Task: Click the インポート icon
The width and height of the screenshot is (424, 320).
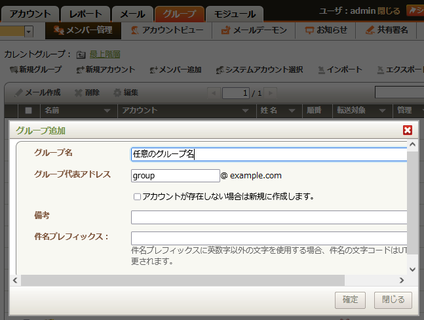Action: pyautogui.click(x=321, y=70)
